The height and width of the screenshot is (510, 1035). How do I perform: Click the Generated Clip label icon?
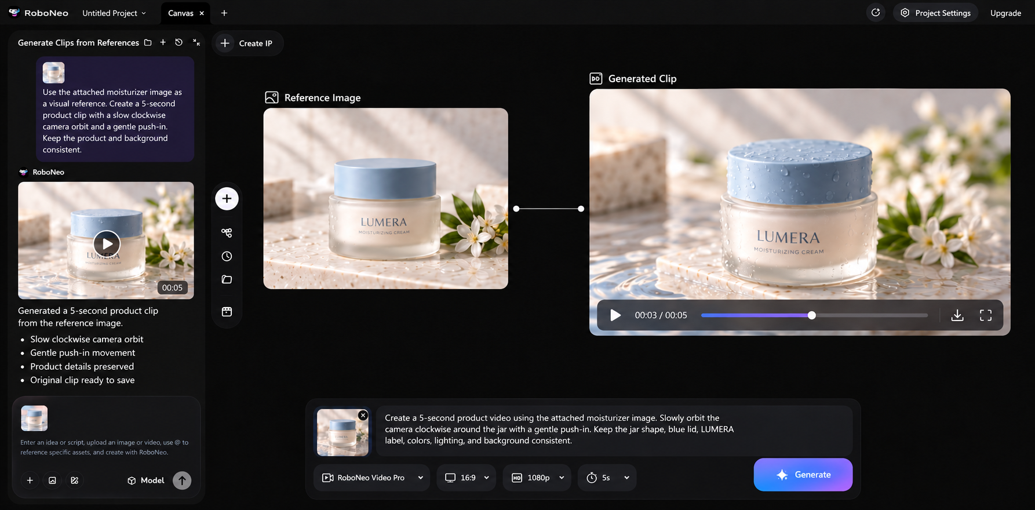pos(596,78)
